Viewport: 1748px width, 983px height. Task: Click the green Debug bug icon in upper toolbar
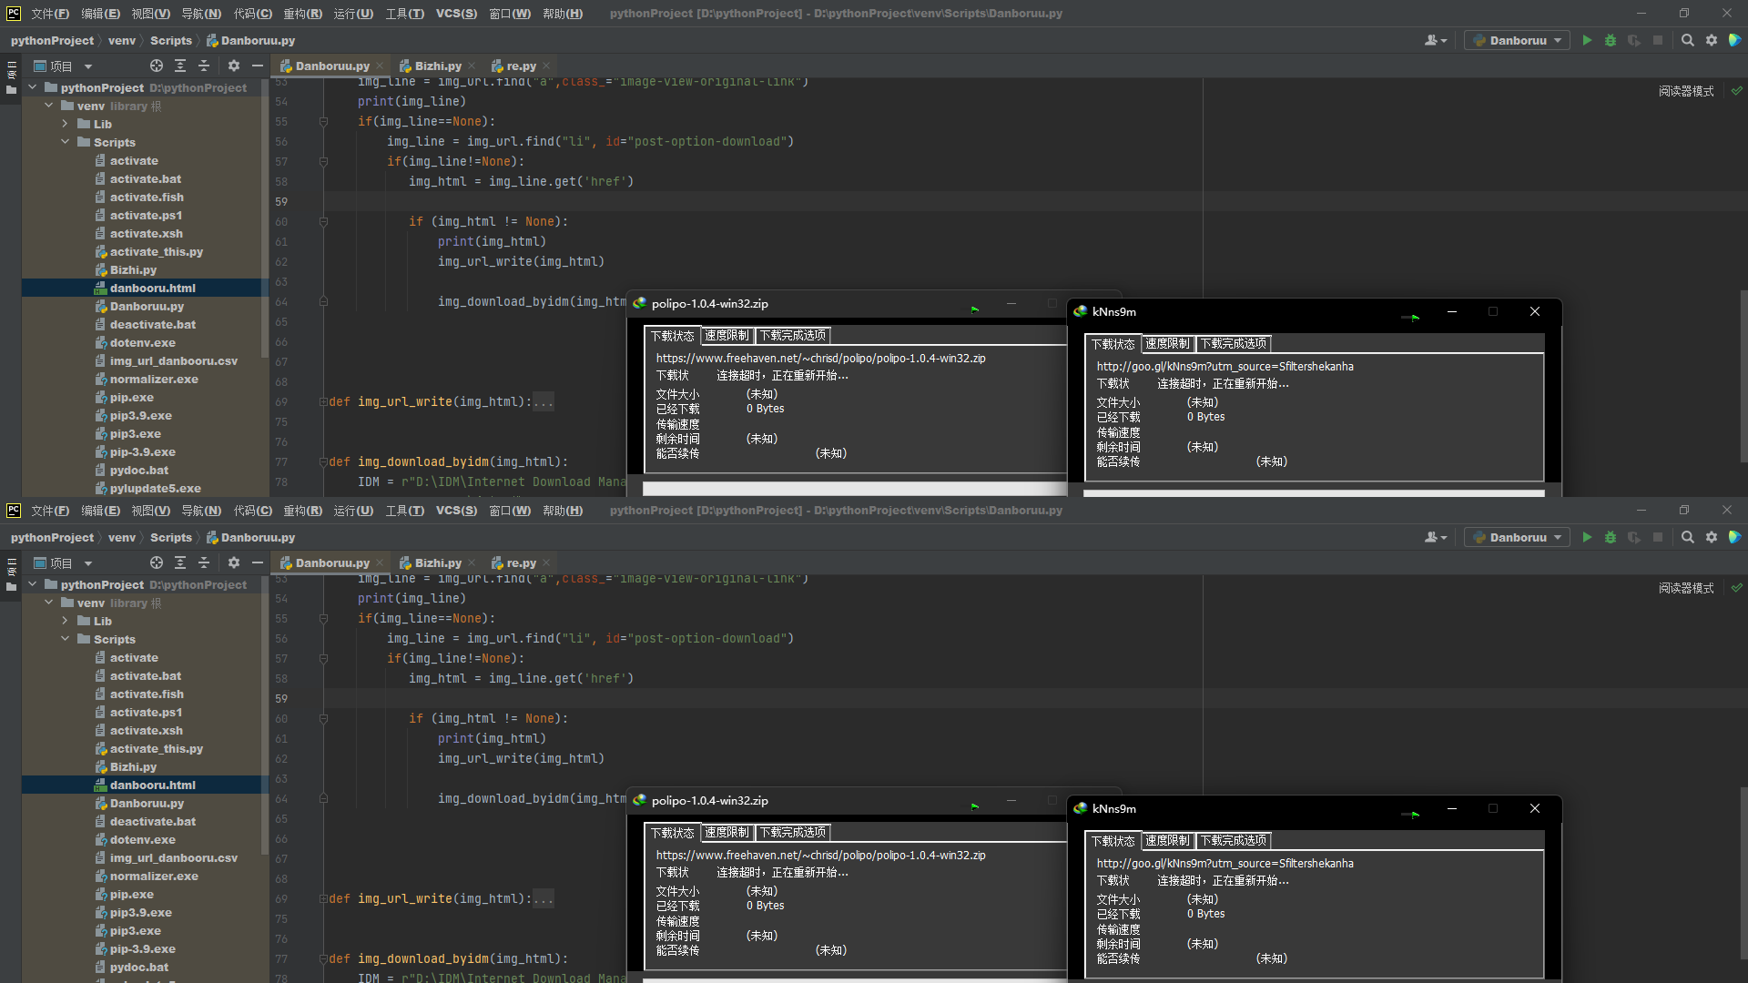click(x=1611, y=40)
